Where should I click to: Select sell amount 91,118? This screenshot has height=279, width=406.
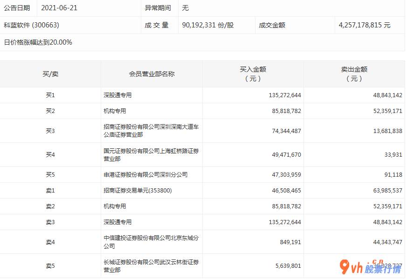coord(393,175)
